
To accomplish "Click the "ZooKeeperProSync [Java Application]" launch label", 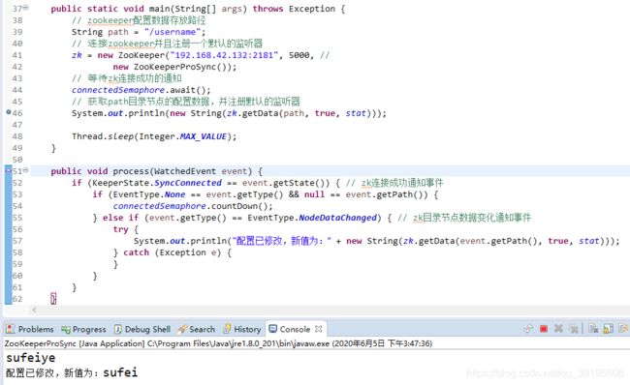I will [x=75, y=343].
